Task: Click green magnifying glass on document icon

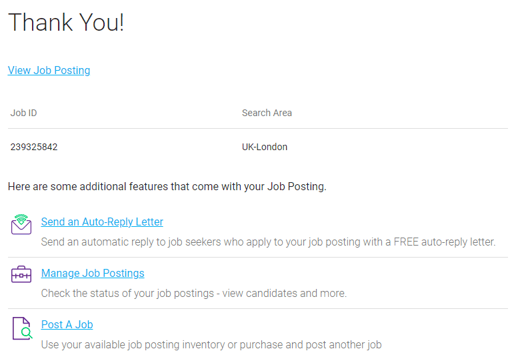Action: click(x=27, y=333)
